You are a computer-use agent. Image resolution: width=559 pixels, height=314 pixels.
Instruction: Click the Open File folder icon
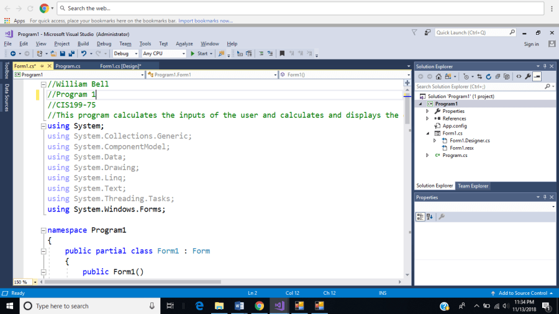click(x=53, y=53)
